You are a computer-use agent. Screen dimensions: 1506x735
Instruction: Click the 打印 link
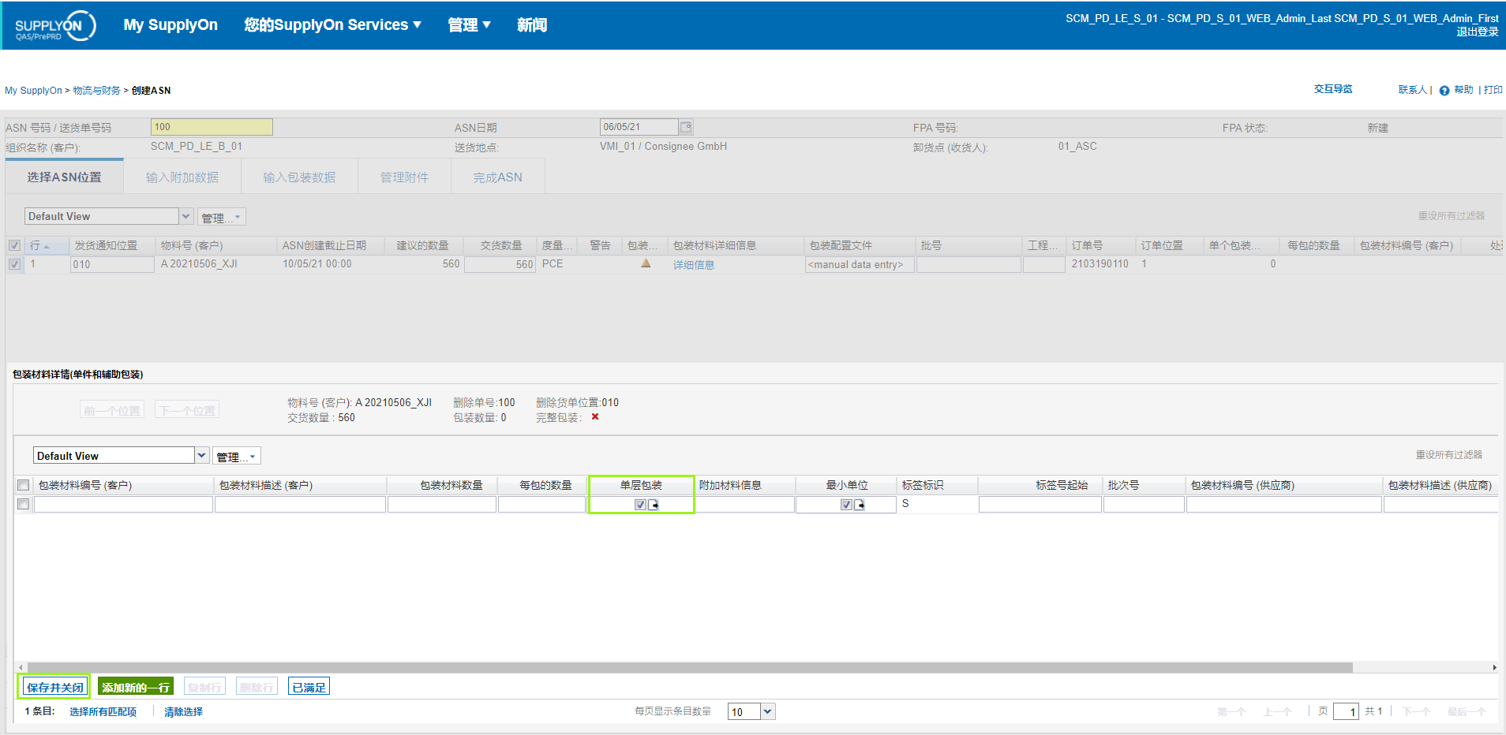pos(1493,90)
